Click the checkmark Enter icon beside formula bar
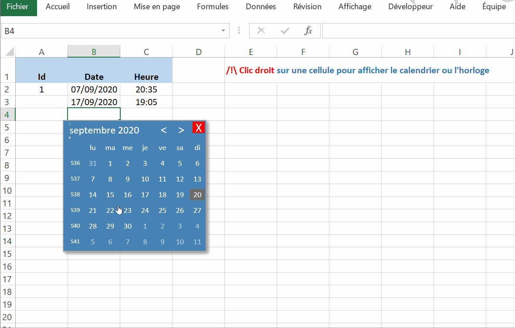The height and width of the screenshot is (328, 515). 285,31
